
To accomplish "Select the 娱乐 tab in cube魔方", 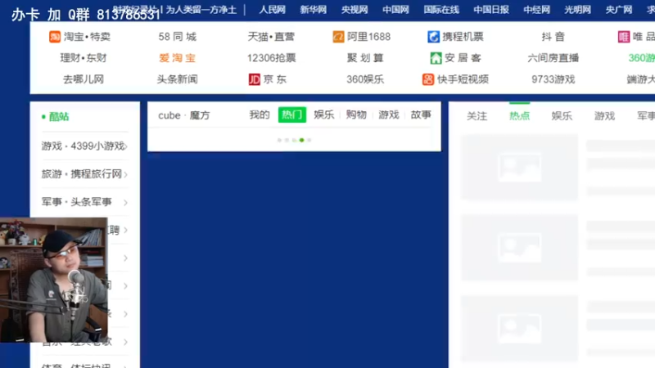I will click(324, 114).
